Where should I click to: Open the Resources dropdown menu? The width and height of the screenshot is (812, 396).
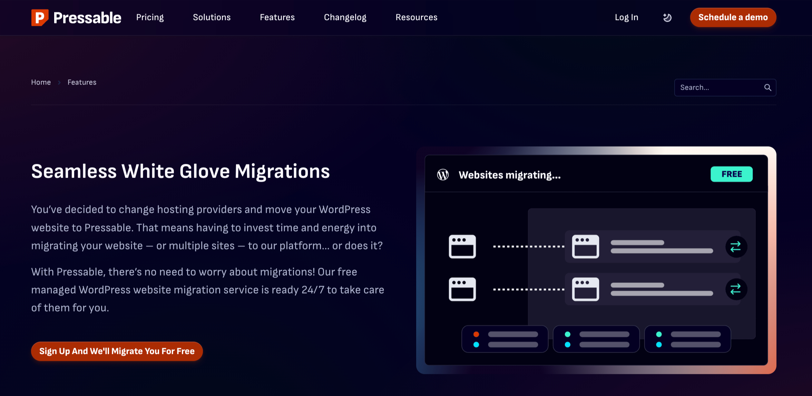[x=416, y=17]
